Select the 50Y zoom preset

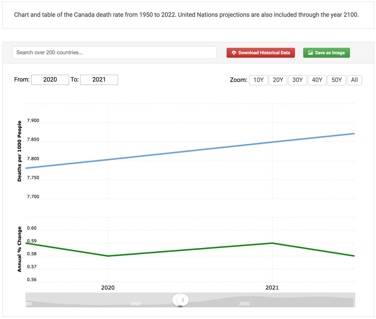click(x=336, y=80)
